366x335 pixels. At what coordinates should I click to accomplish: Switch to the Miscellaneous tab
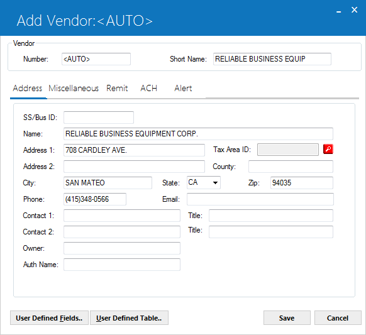point(74,88)
